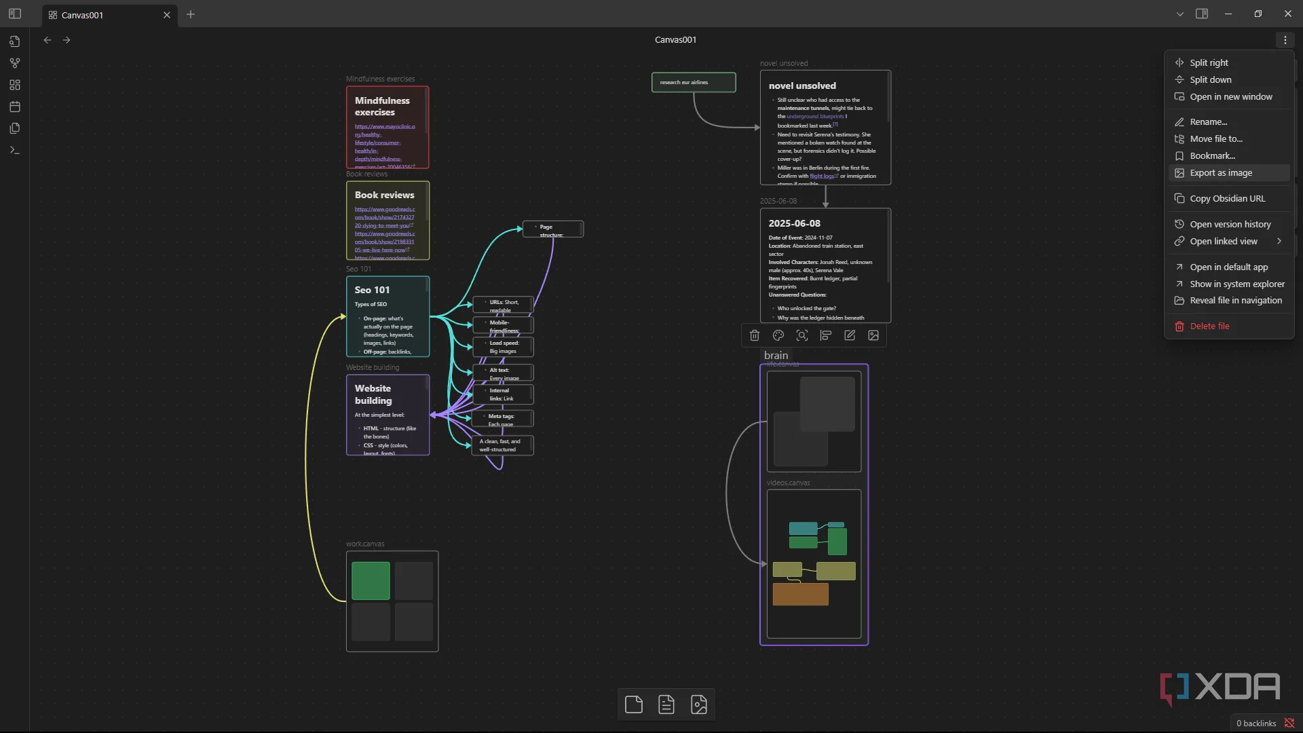This screenshot has height=733, width=1303.
Task: Click the green card in work.canvas
Action: (371, 580)
